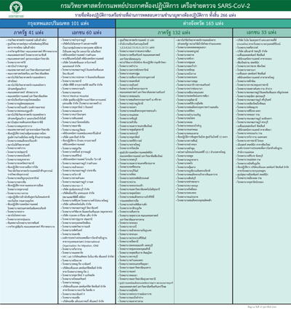The width and height of the screenshot is (291, 310).
Task: Select the ภาครัฐ 41 แห่ง column header
Action: pyautogui.click(x=28, y=33)
